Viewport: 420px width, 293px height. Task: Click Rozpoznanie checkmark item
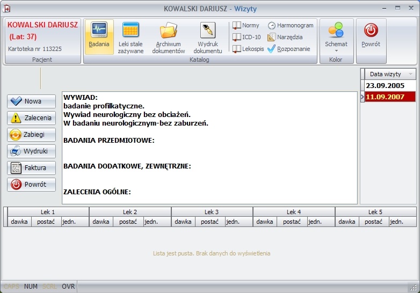pyautogui.click(x=289, y=49)
